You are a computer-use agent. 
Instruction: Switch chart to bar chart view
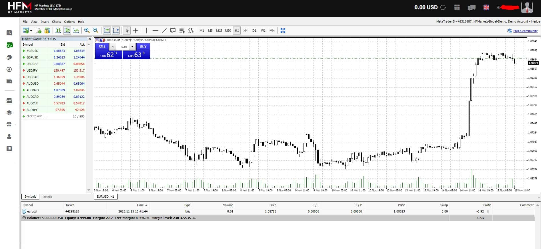click(x=58, y=31)
